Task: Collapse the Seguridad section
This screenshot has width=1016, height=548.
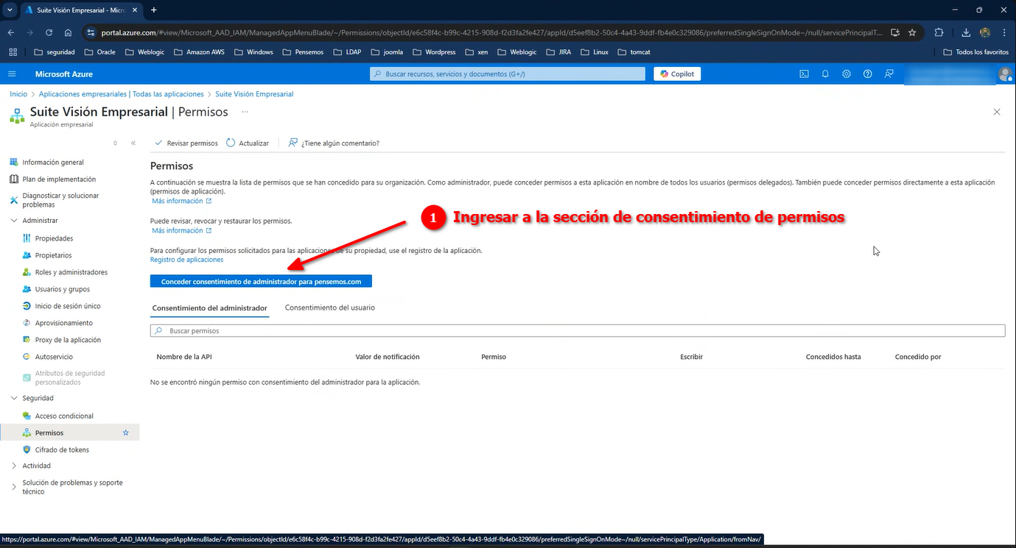Action: (15, 398)
